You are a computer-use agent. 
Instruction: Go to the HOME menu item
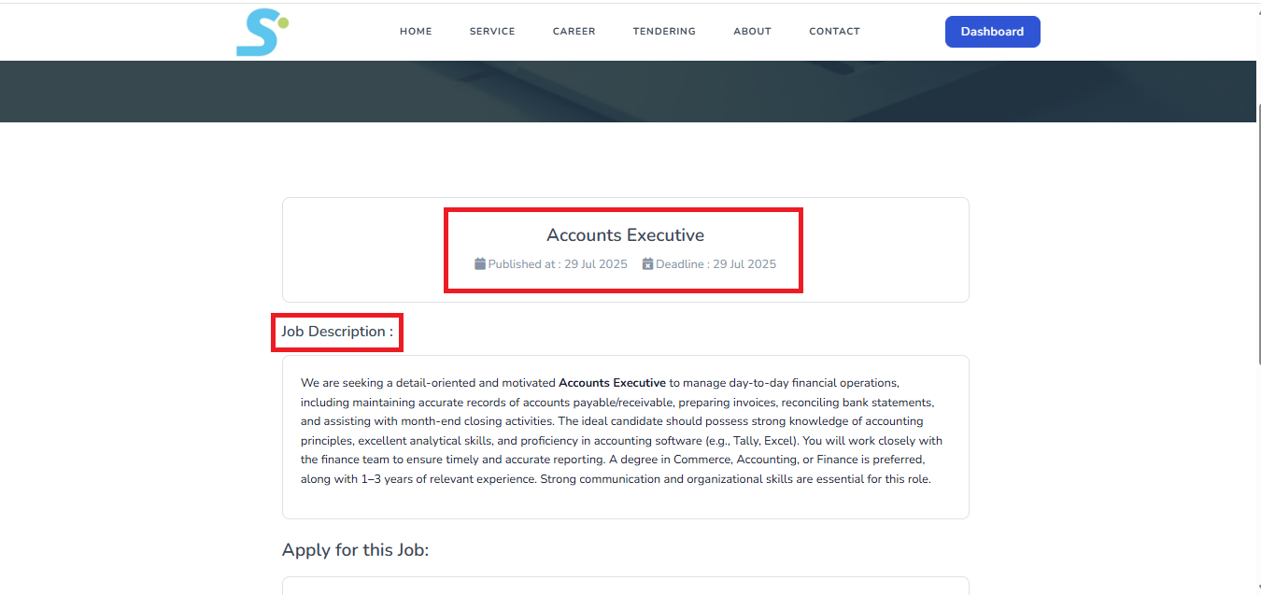coord(416,32)
